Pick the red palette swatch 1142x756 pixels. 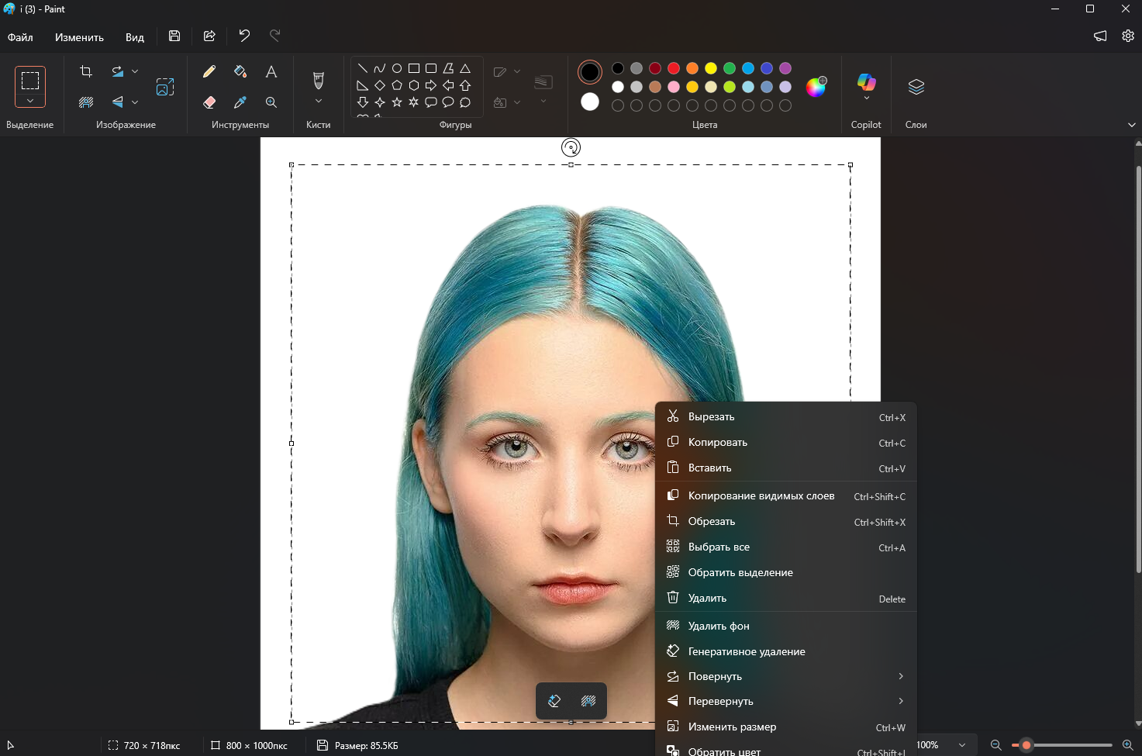pos(674,68)
